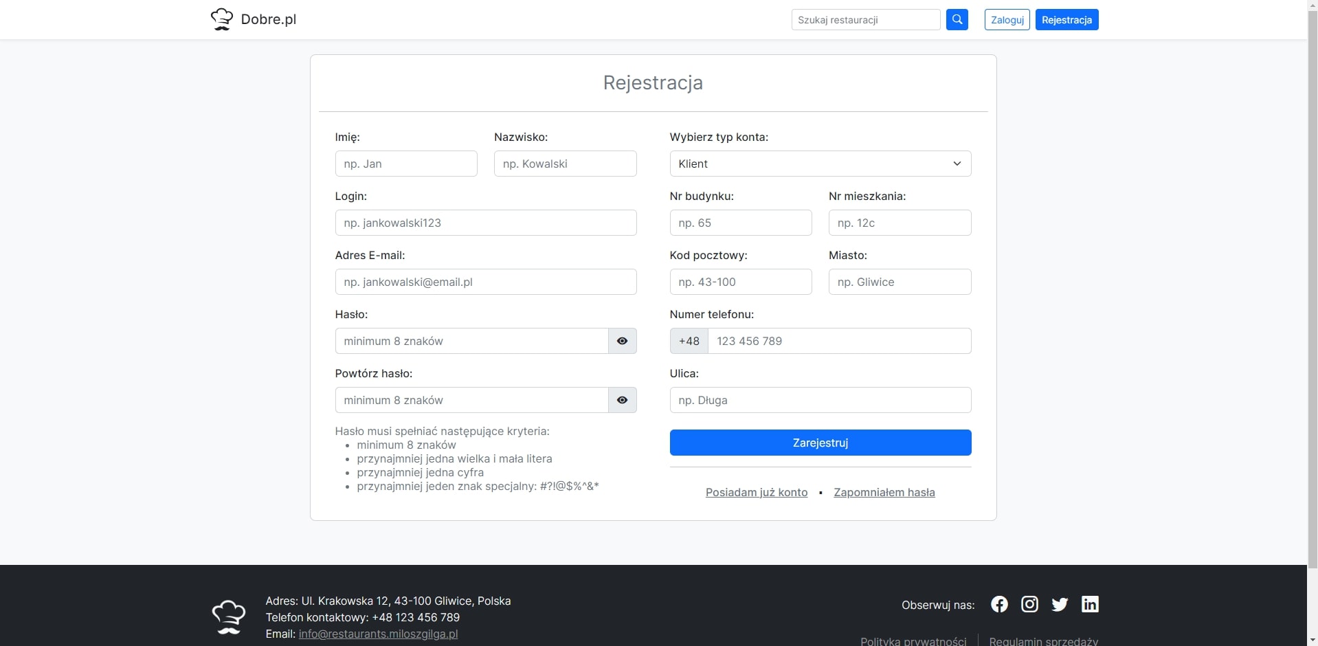1318x646 pixels.
Task: Click the 'Wybierz typ konta:' label
Action: [719, 137]
